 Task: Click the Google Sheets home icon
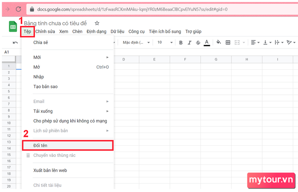pos(13,26)
